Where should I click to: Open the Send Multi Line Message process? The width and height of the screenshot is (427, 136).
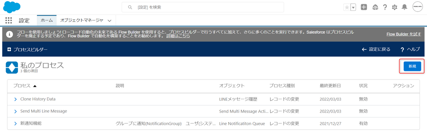pos(44,111)
